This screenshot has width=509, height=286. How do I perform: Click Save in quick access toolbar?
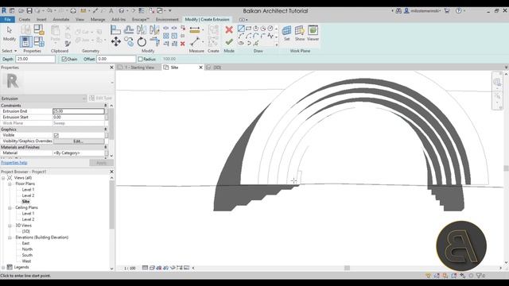pyautogui.click(x=29, y=10)
